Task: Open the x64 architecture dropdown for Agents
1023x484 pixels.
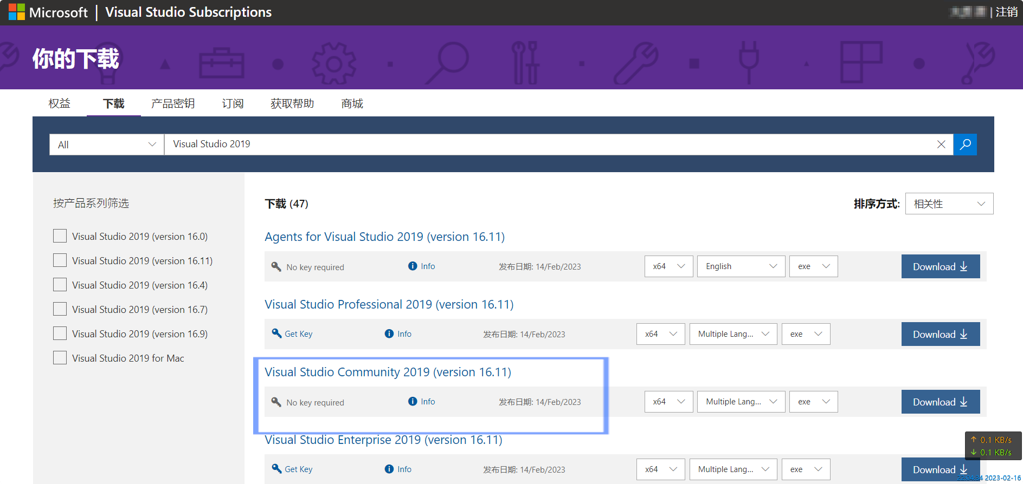Action: point(669,266)
